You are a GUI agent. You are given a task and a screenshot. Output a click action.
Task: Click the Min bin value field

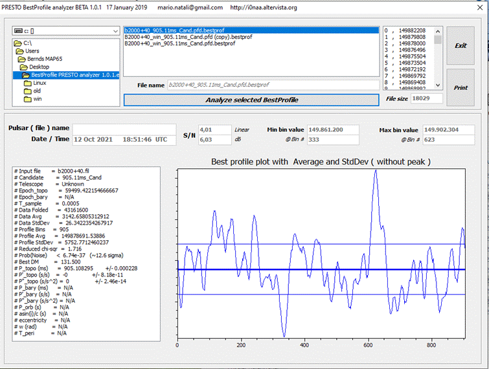[333, 129]
